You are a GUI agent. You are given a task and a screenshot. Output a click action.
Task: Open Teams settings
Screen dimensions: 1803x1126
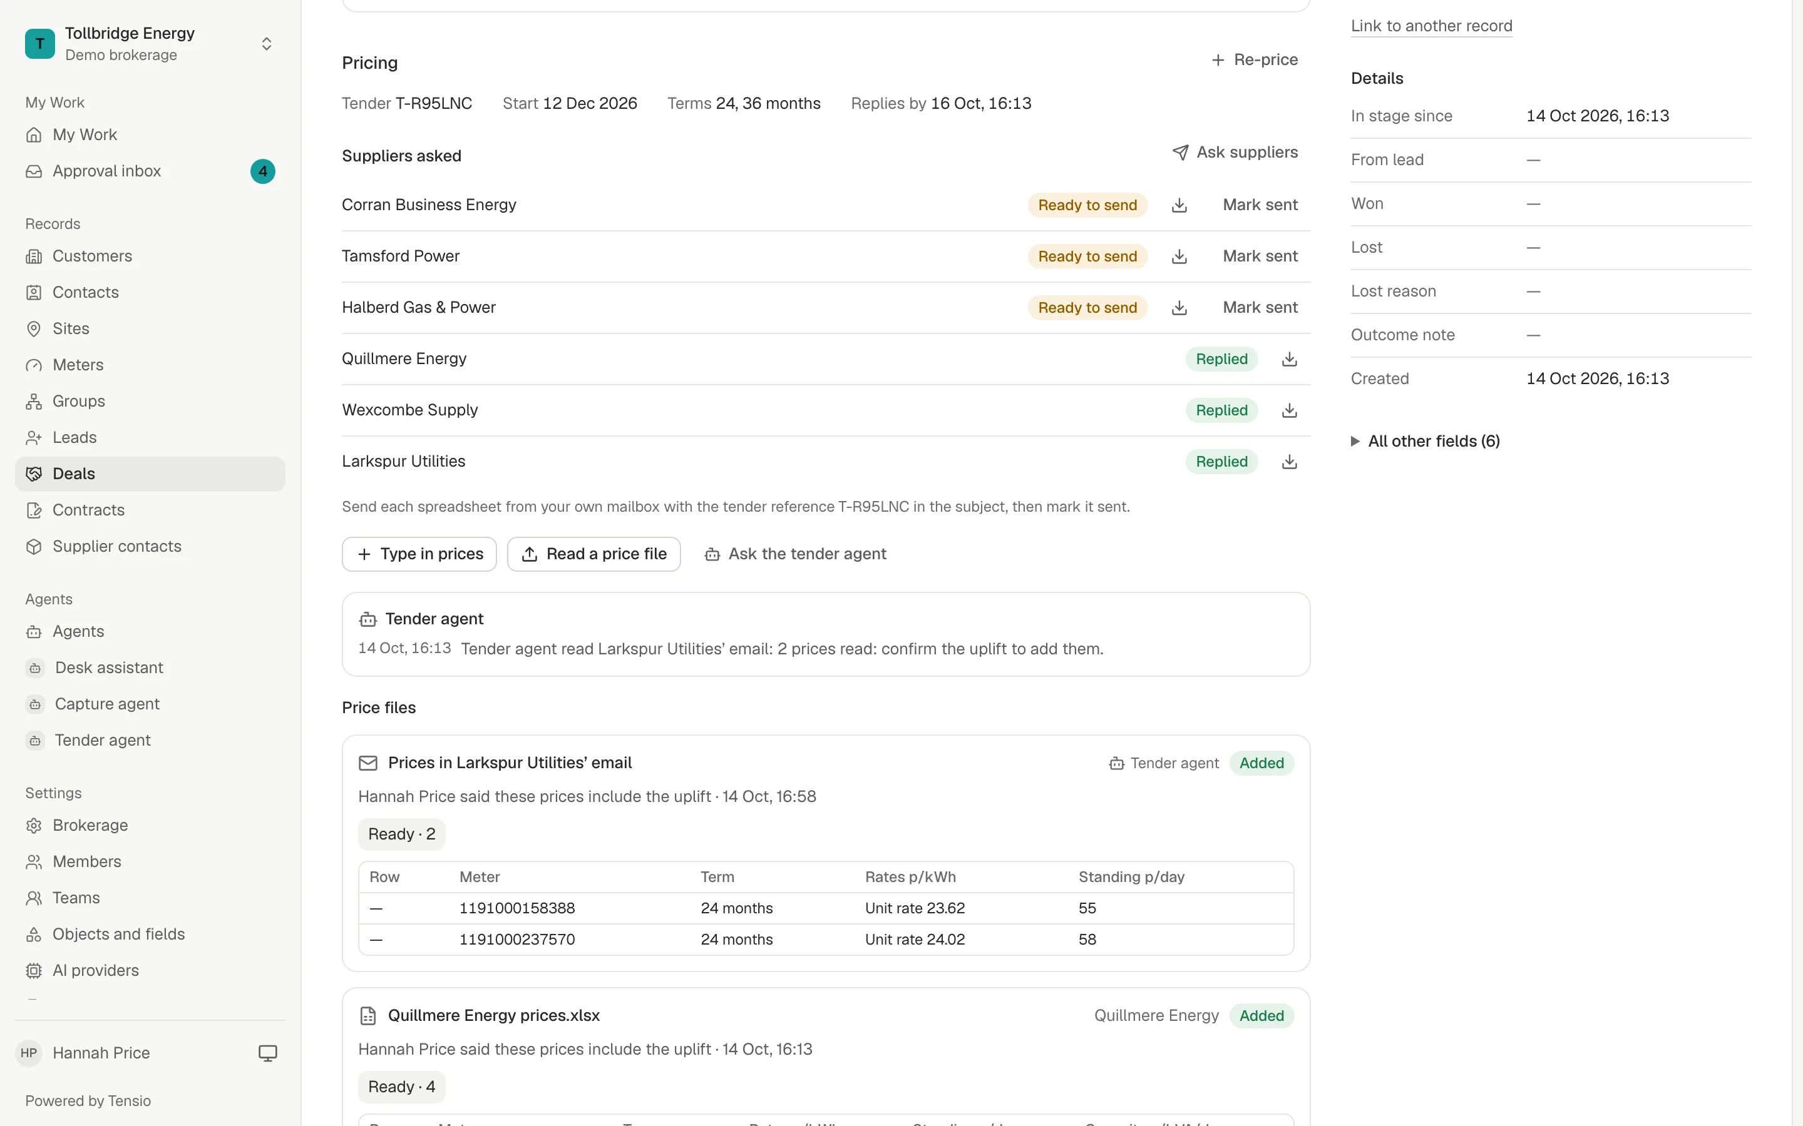150,898
